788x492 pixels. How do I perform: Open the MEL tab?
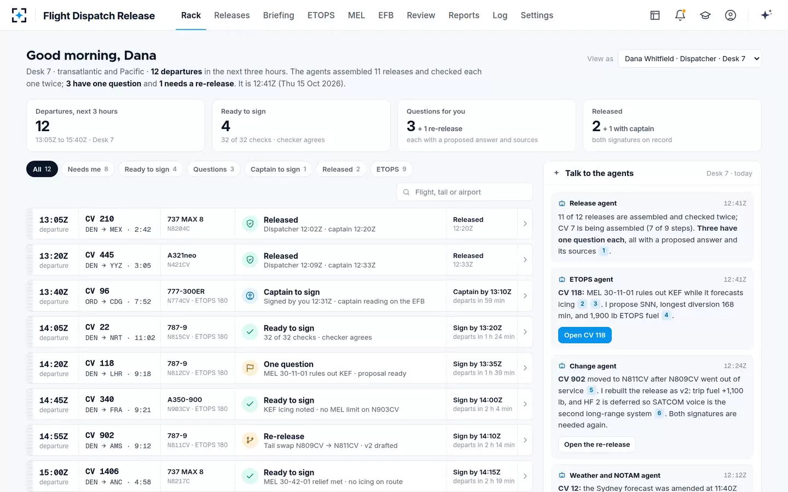[x=356, y=15]
